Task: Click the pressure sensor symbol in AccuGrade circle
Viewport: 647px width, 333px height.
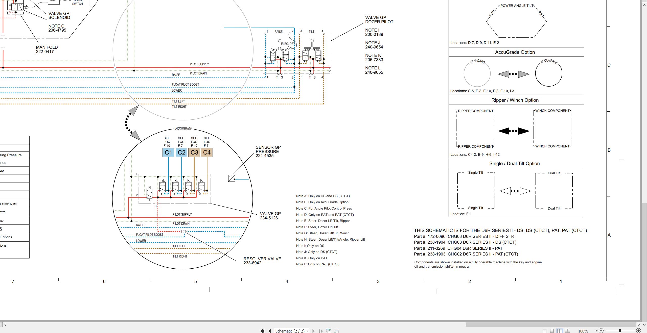Action: point(232,178)
